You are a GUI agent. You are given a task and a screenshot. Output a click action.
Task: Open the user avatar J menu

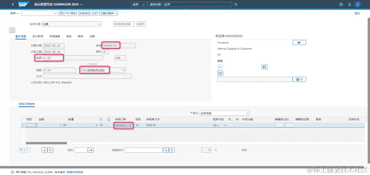tap(358, 4)
